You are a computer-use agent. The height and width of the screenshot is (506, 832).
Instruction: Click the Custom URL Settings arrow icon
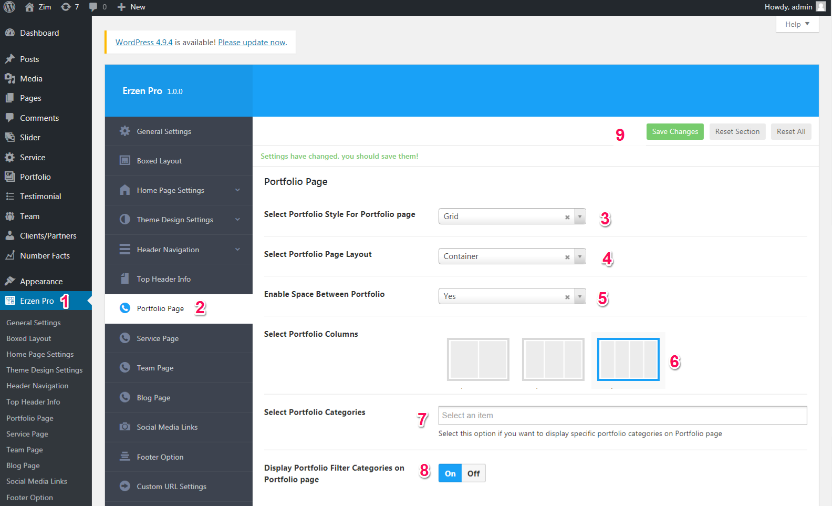coord(124,486)
